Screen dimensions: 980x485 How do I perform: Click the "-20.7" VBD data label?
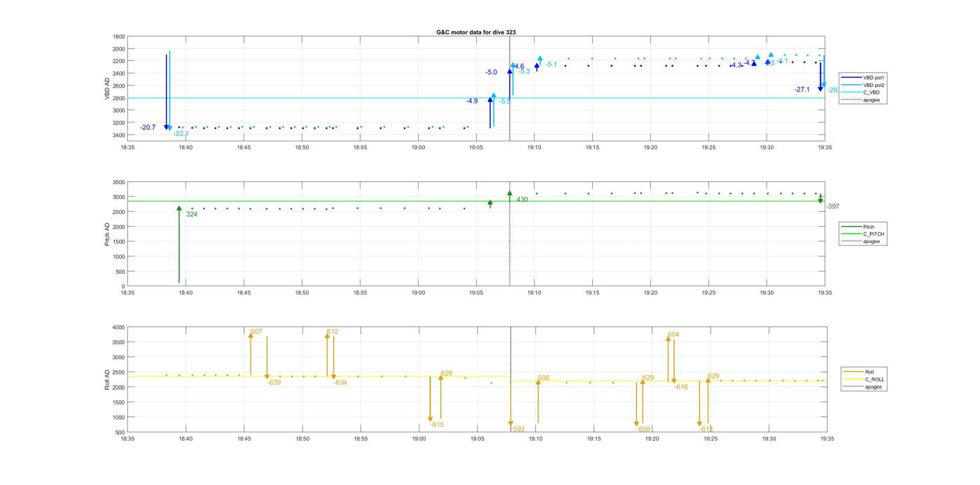(x=148, y=127)
